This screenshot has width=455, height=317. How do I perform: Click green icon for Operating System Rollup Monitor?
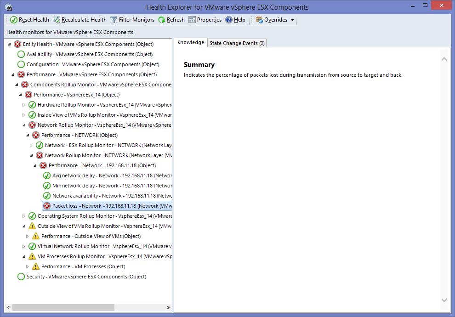[32, 216]
